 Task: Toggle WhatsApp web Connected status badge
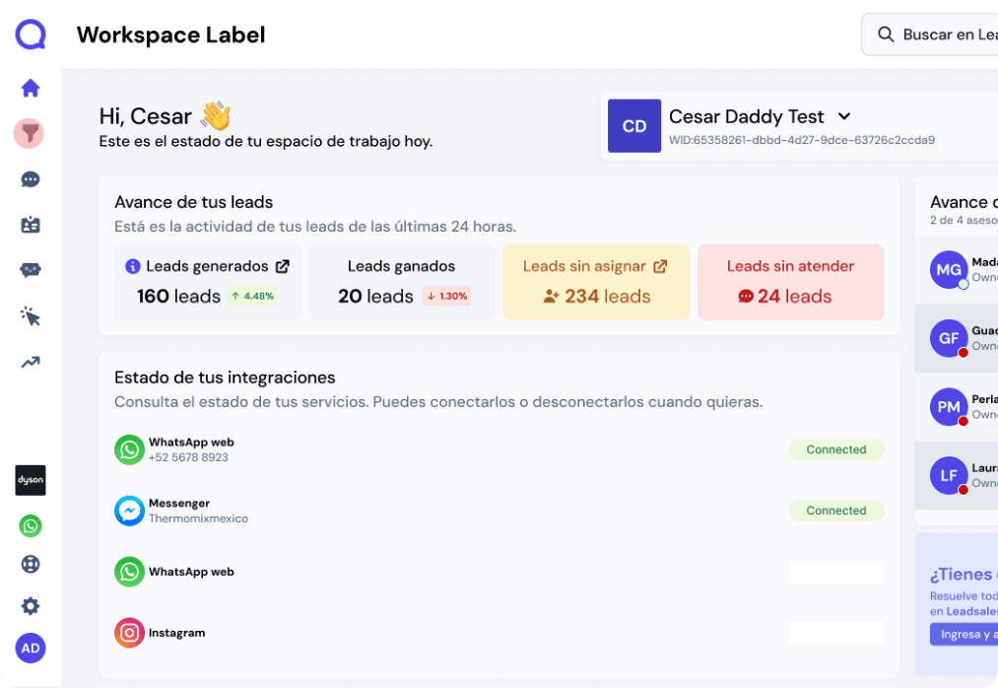835,449
